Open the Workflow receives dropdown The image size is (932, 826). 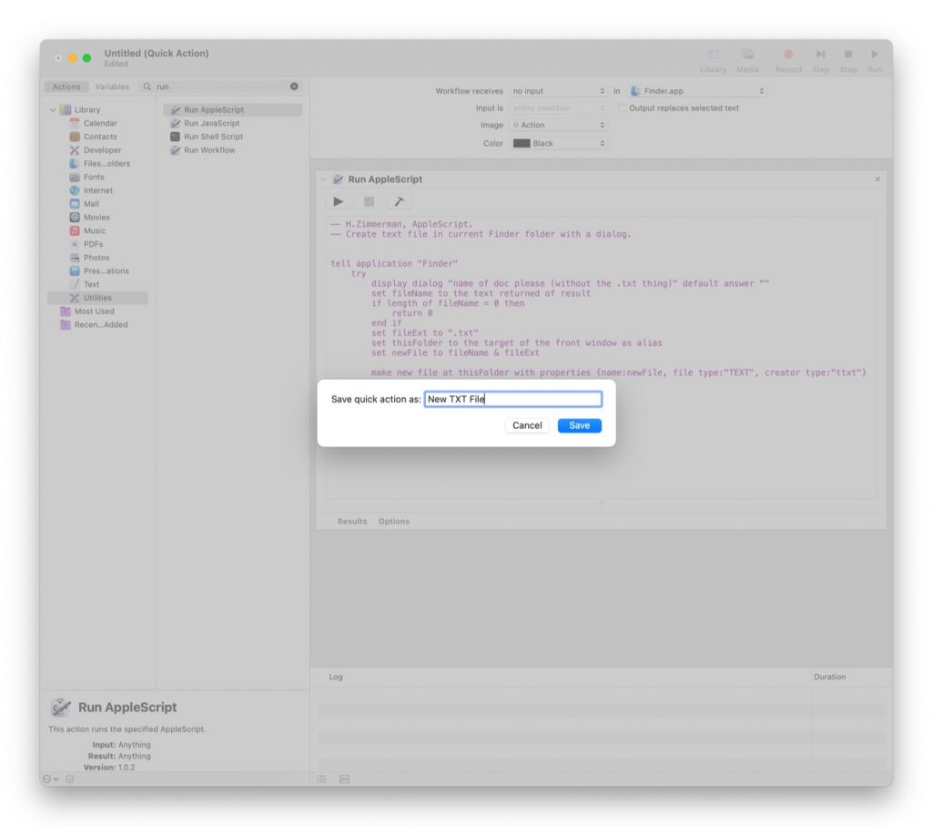tap(558, 91)
